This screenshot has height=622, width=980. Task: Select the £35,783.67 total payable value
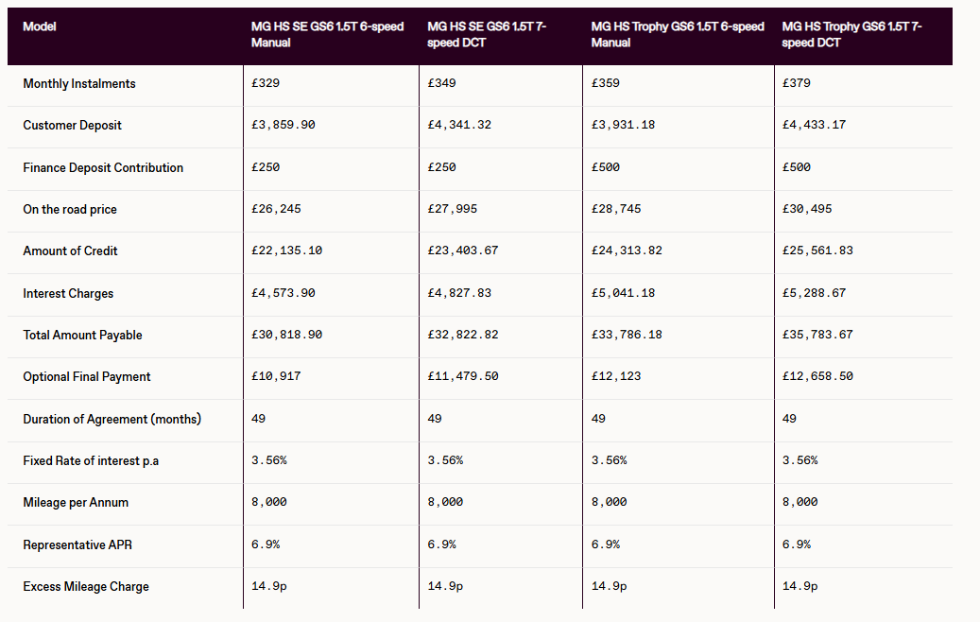tap(817, 335)
